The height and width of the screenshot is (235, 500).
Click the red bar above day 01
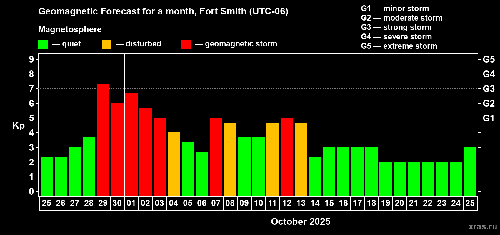click(x=131, y=145)
